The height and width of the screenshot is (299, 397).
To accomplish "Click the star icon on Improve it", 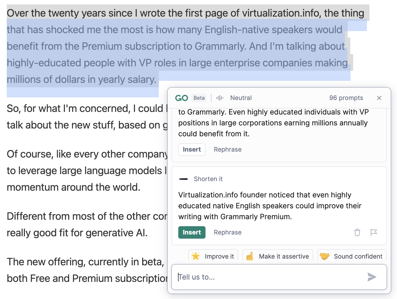I will [x=196, y=256].
